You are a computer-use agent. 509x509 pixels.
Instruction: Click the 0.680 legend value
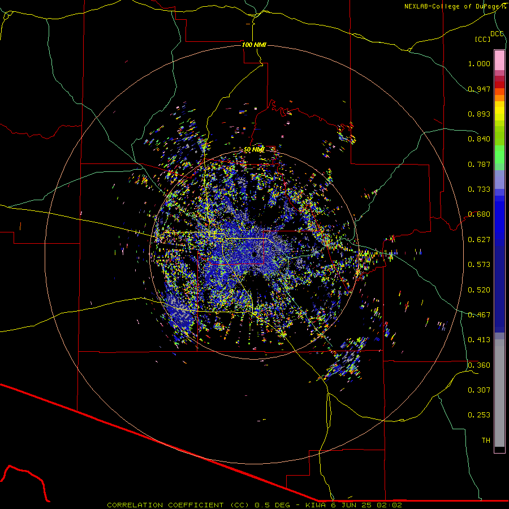(479, 214)
